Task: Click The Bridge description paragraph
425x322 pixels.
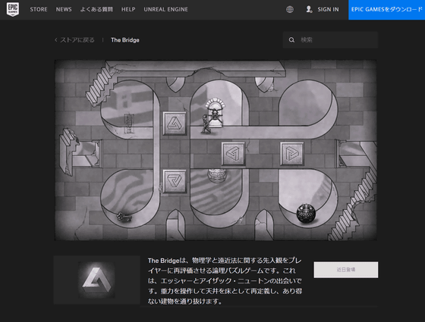Action: (x=225, y=281)
